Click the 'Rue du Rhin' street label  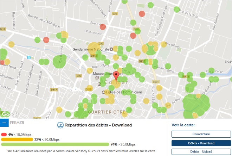click(x=173, y=102)
